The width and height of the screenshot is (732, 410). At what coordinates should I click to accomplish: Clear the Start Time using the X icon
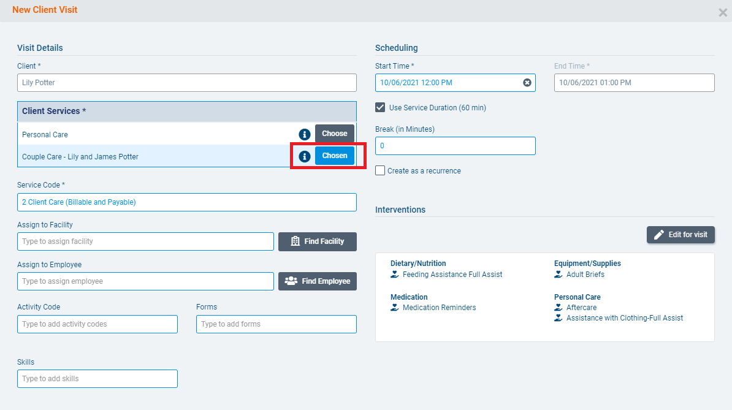tap(527, 83)
